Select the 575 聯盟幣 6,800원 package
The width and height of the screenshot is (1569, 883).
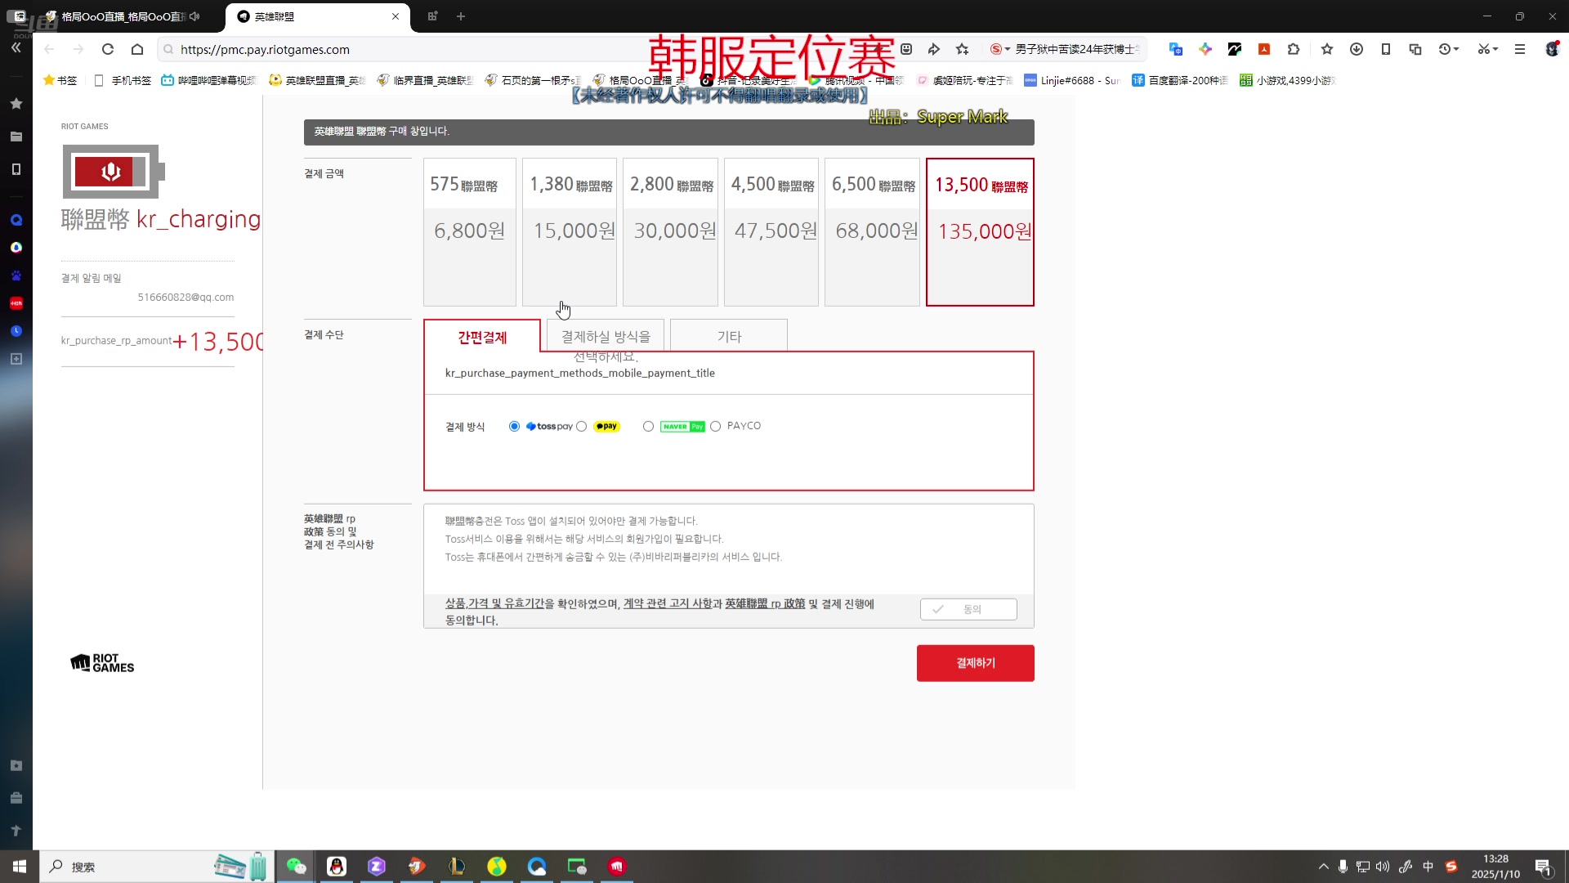tap(470, 232)
